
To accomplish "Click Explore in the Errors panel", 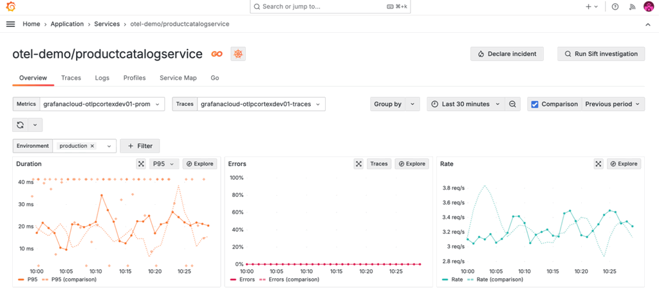I will [411, 164].
